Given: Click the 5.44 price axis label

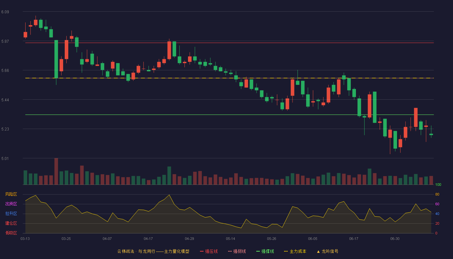Looking at the screenshot, I should pyautogui.click(x=5, y=100).
